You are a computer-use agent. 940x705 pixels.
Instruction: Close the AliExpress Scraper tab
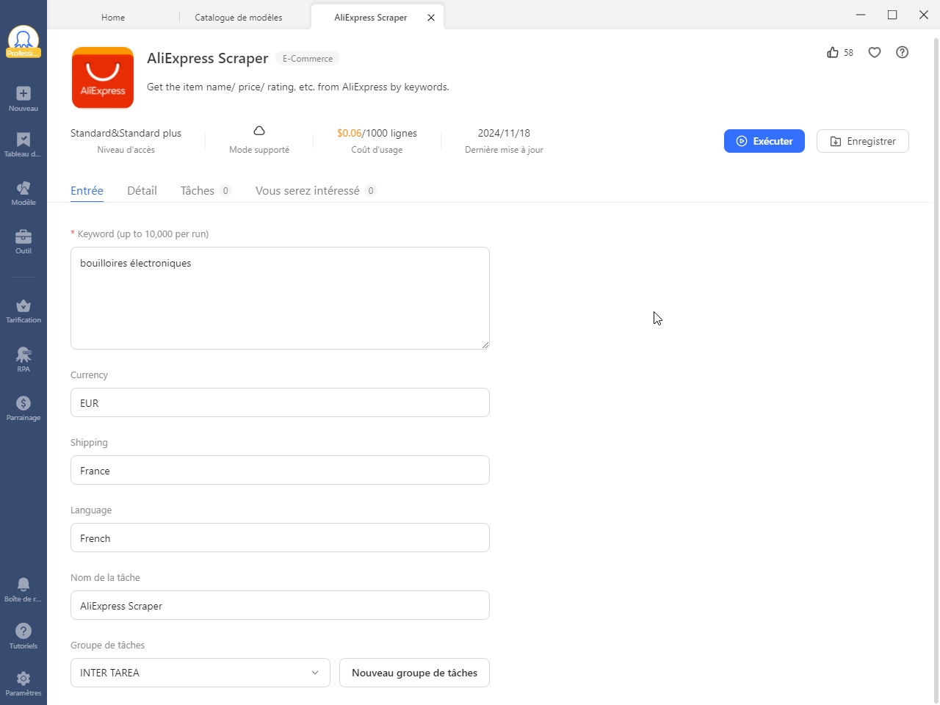pos(431,18)
